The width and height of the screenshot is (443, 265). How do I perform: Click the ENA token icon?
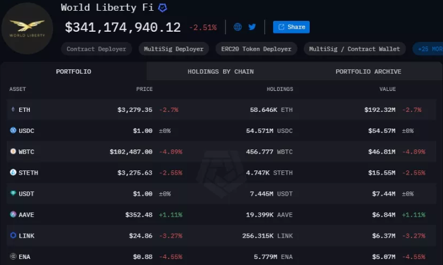point(13,256)
